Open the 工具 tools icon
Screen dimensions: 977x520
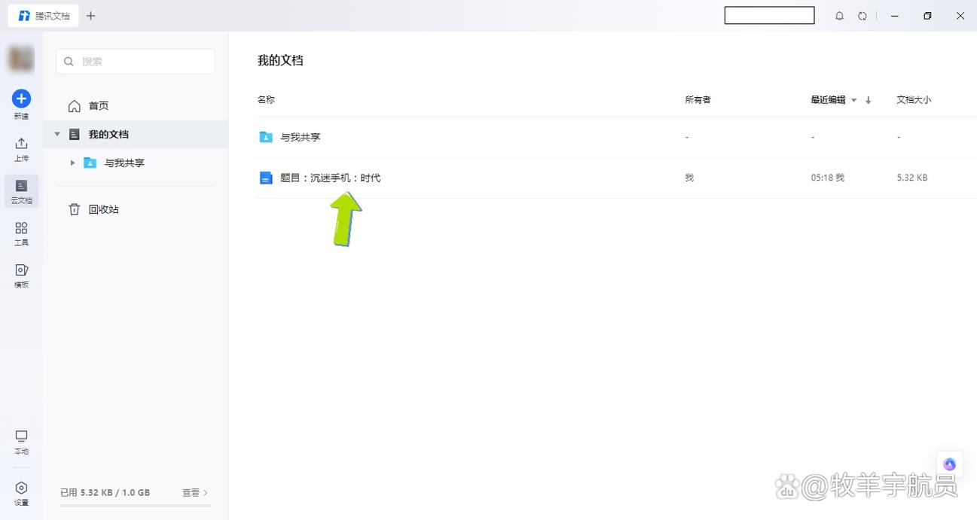point(21,228)
